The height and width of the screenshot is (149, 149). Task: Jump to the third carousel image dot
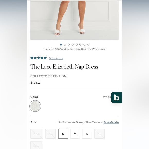69,44
